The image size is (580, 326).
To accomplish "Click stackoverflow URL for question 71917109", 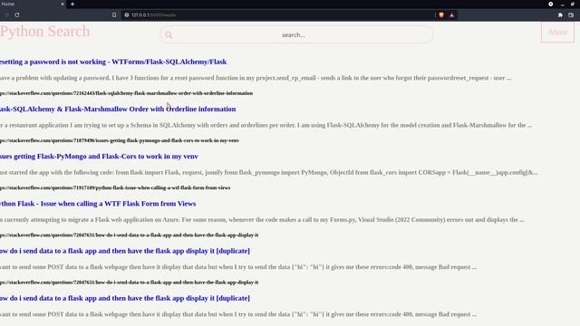I will click(115, 187).
